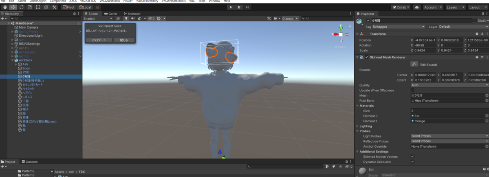The height and width of the screenshot is (177, 489).
Task: Pick object for Root Bone field
Action: coord(487,100)
